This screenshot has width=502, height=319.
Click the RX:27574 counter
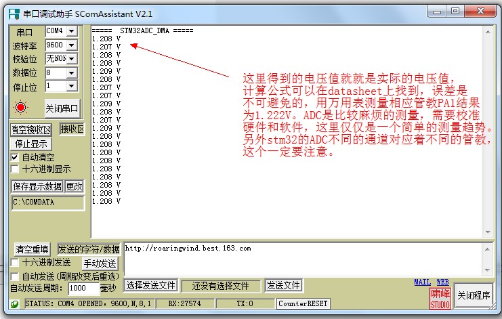pos(185,303)
